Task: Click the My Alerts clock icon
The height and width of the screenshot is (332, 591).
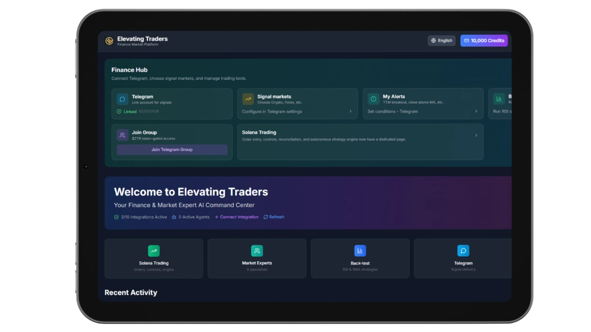Action: pos(373,99)
